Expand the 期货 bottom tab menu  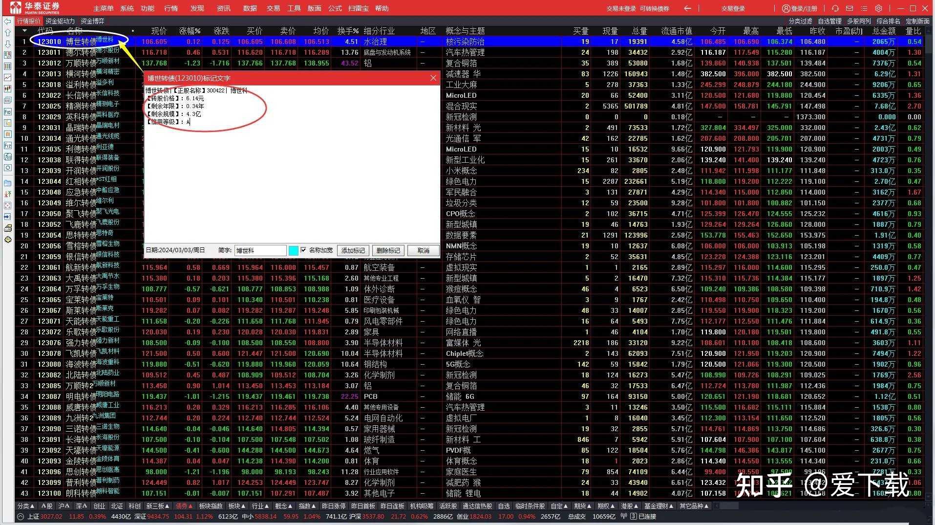click(583, 506)
